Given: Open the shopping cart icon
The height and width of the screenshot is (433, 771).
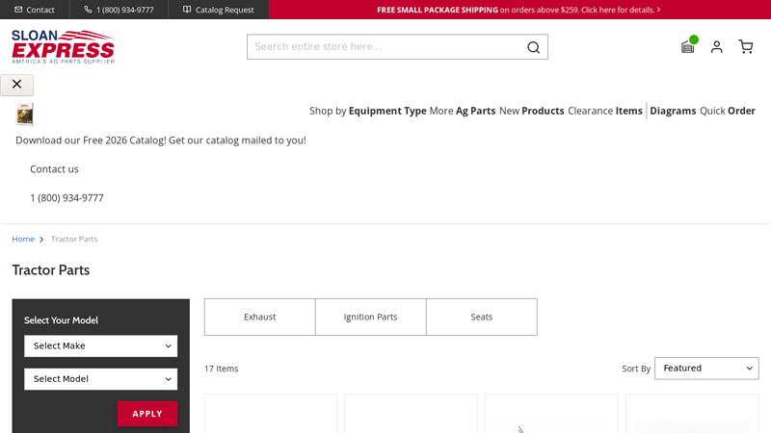Looking at the screenshot, I should coord(745,46).
